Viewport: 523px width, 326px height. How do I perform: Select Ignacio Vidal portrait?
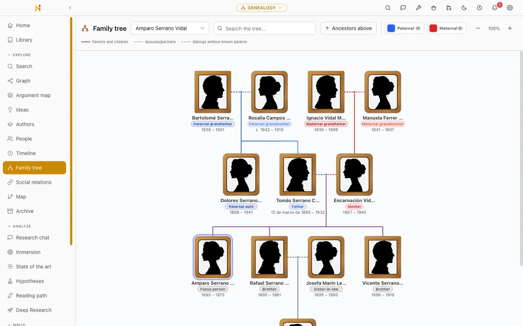point(326,92)
